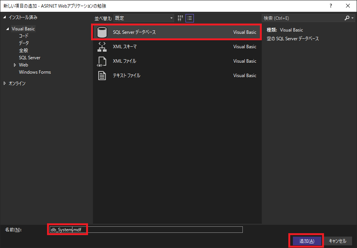Select the Web category

pyautogui.click(x=24, y=65)
